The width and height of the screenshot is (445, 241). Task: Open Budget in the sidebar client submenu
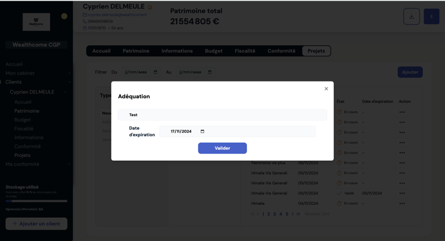(x=23, y=120)
